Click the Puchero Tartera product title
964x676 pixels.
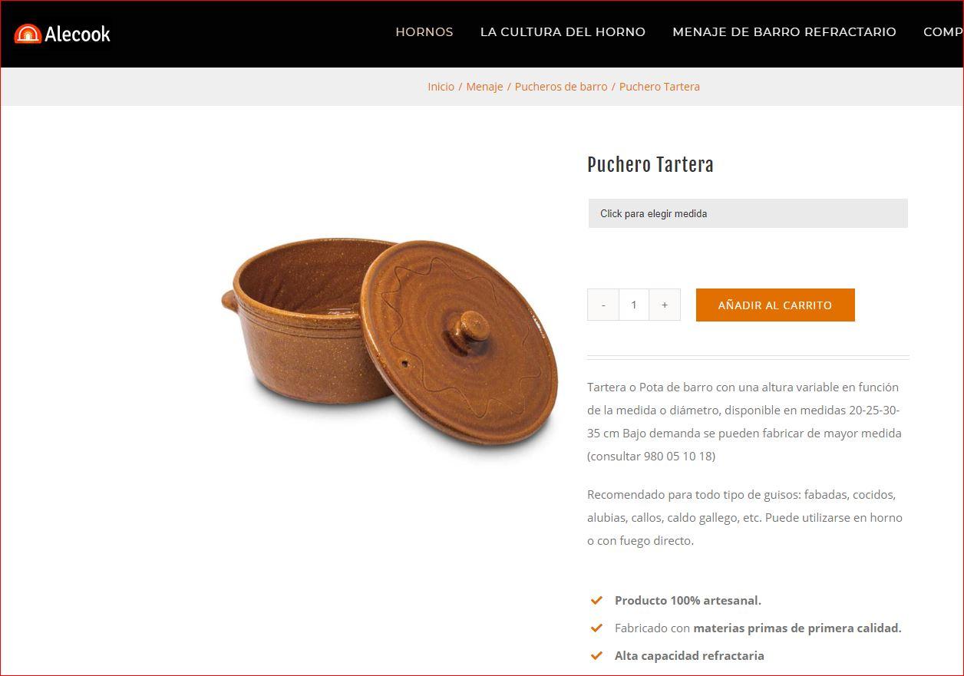tap(650, 165)
